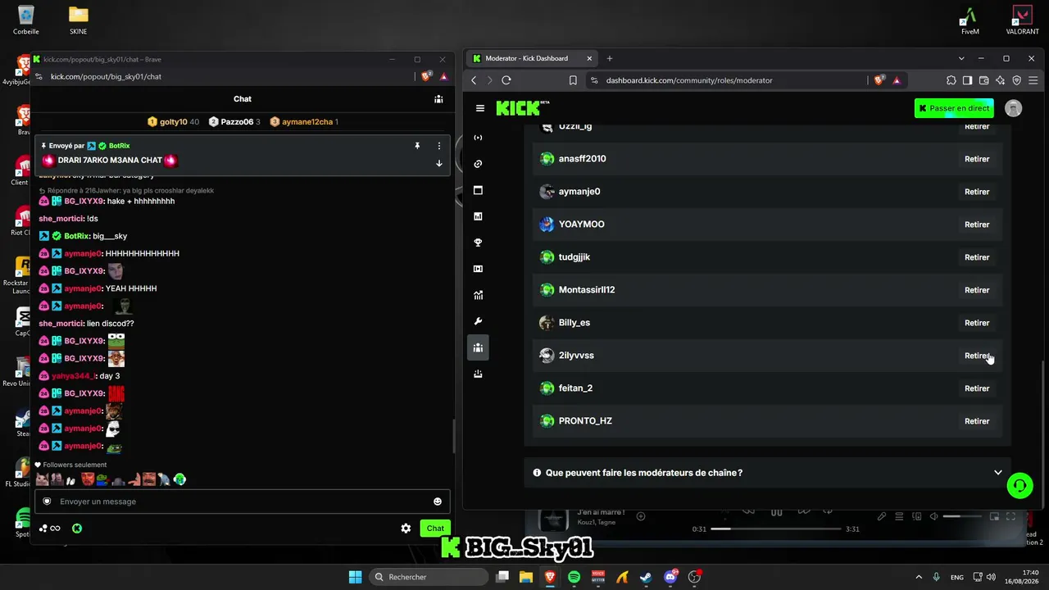Click the Spotify playback progress bar
This screenshot has width=1049, height=590.
point(776,529)
